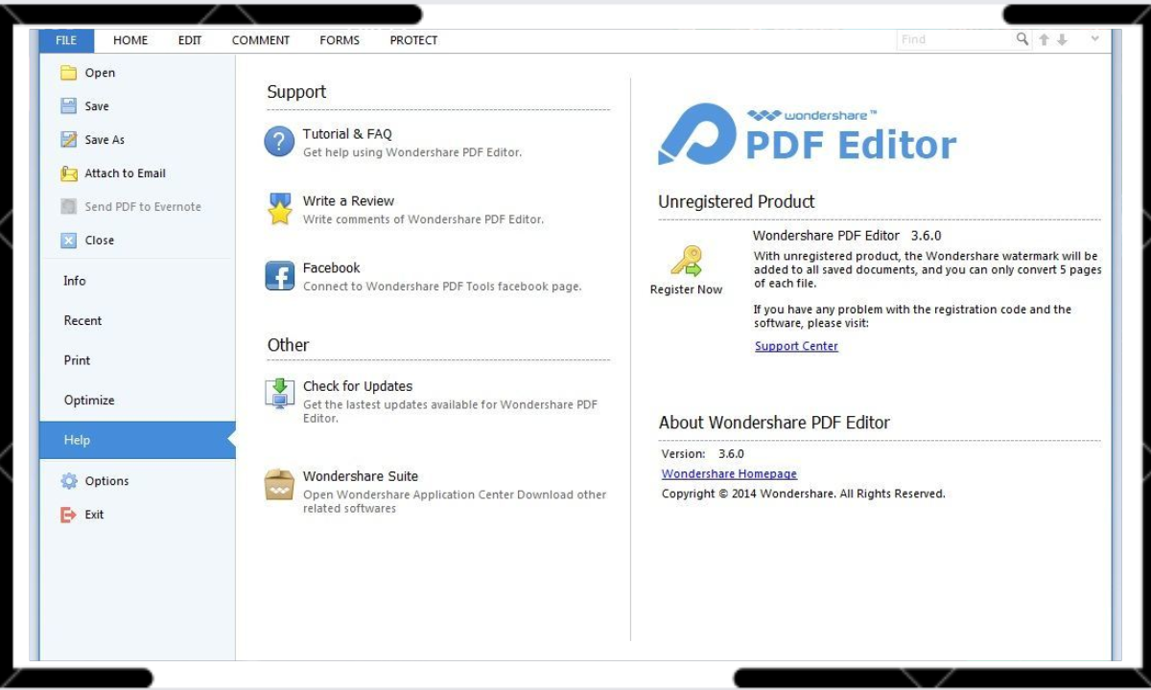Viewport: 1151px width, 690px height.
Task: Click the Register Now label
Action: pos(686,289)
